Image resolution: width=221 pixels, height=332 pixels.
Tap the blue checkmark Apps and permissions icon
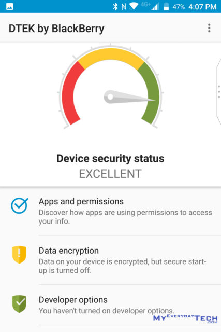pos(20,205)
